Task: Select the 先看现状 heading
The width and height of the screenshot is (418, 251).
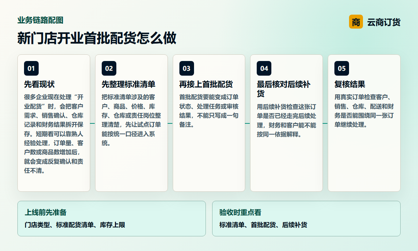Action: tap(39, 84)
